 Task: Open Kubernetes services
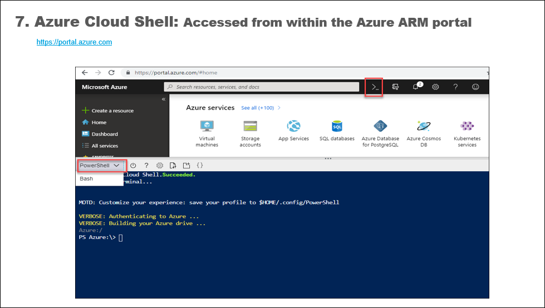tap(467, 133)
